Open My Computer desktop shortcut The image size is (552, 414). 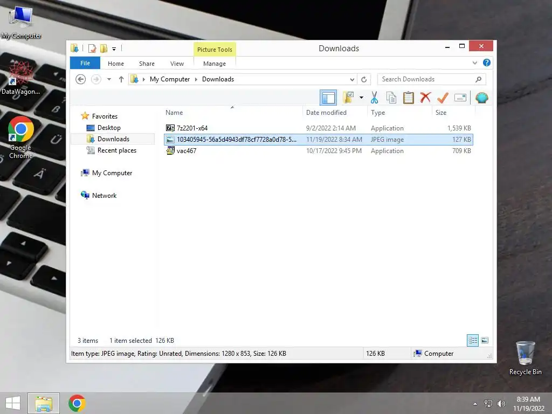click(x=21, y=22)
